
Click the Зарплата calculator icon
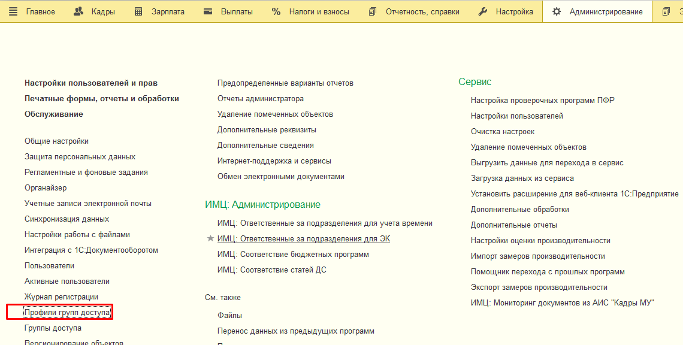click(140, 10)
